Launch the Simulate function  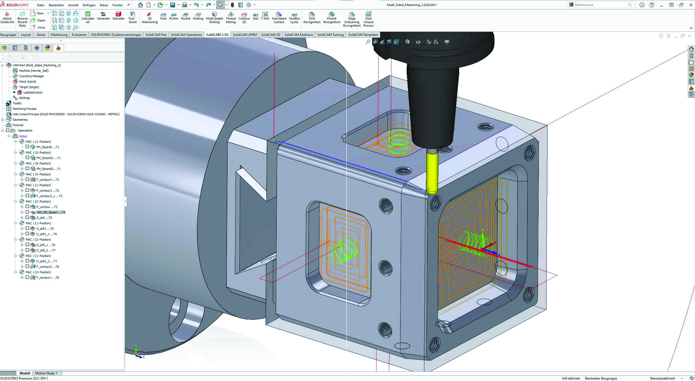click(x=118, y=17)
